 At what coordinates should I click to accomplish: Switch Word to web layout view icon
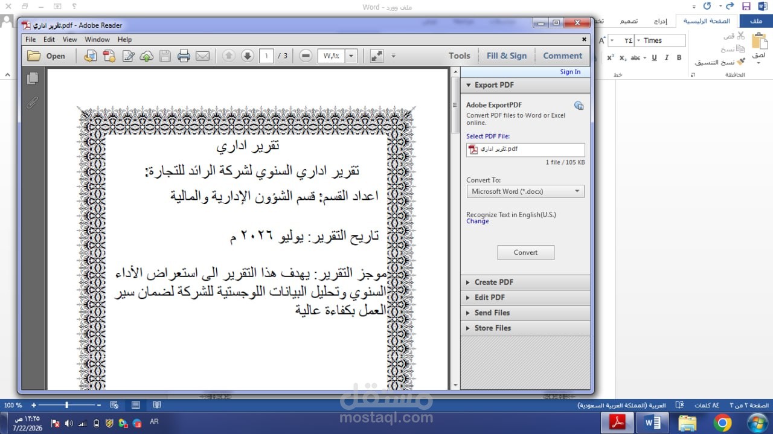[114, 405]
